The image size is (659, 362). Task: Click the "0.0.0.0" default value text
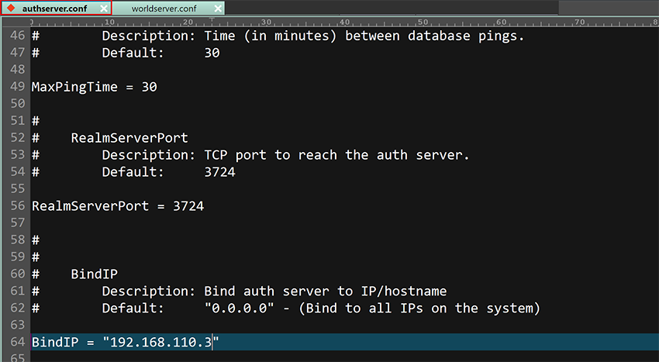pos(239,309)
